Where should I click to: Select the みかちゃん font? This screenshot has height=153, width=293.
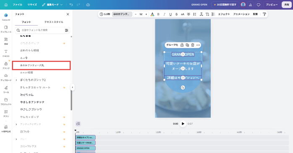tap(27, 95)
